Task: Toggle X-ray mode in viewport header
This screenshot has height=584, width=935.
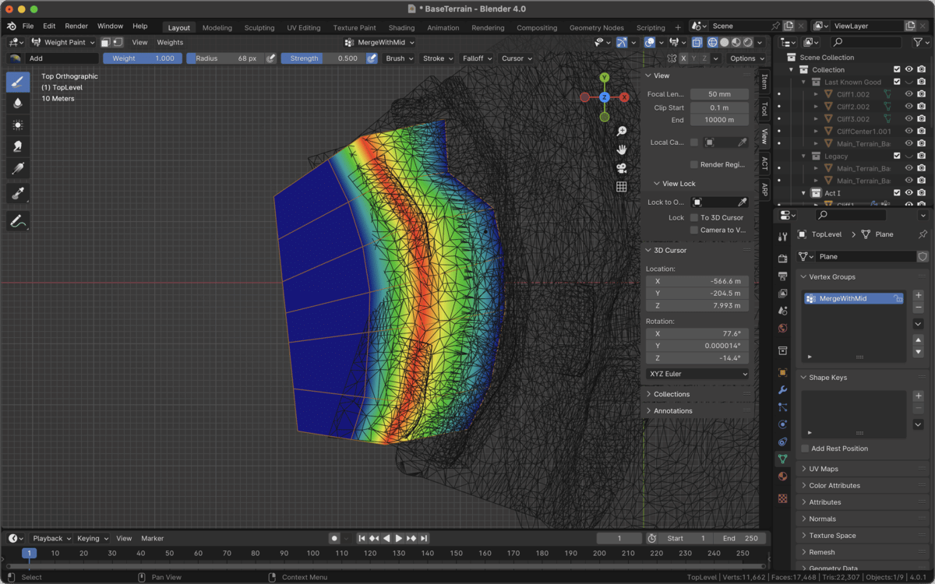Action: coord(697,42)
